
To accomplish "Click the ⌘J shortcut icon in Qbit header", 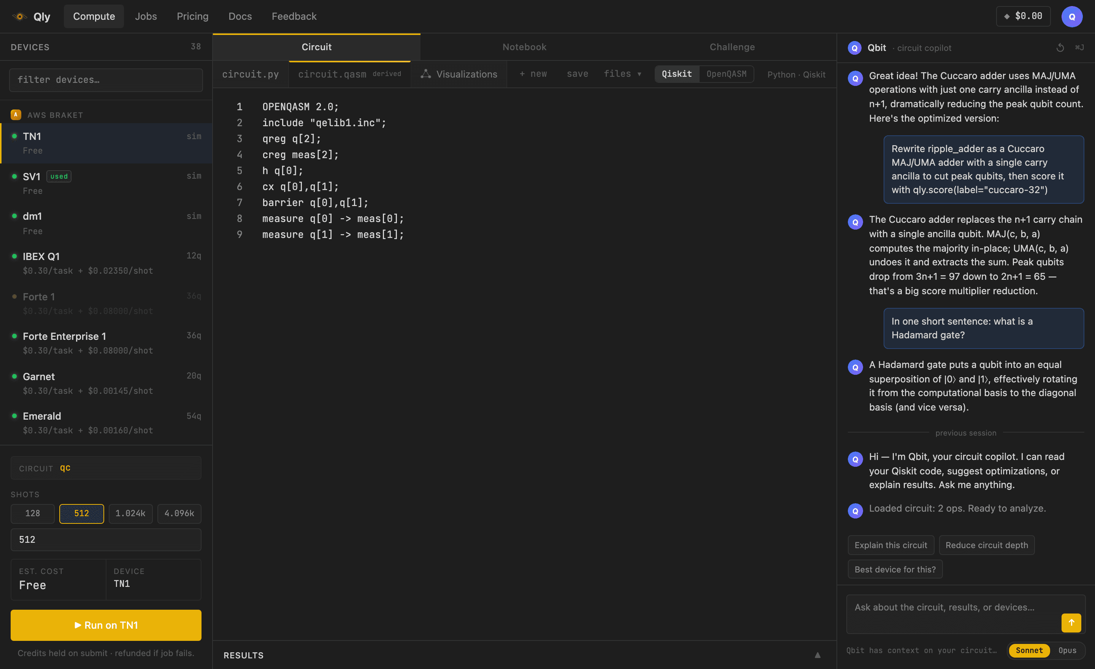I will 1079,48.
